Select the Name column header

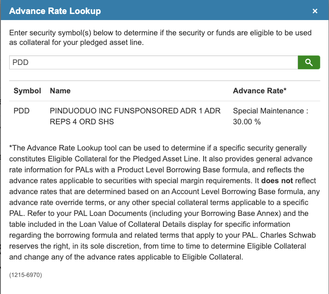coord(60,91)
